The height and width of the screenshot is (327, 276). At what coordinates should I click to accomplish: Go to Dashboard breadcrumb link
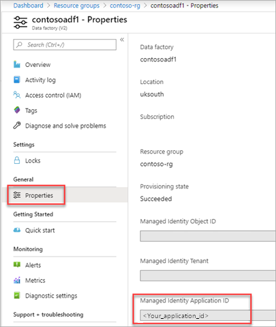[28, 5]
